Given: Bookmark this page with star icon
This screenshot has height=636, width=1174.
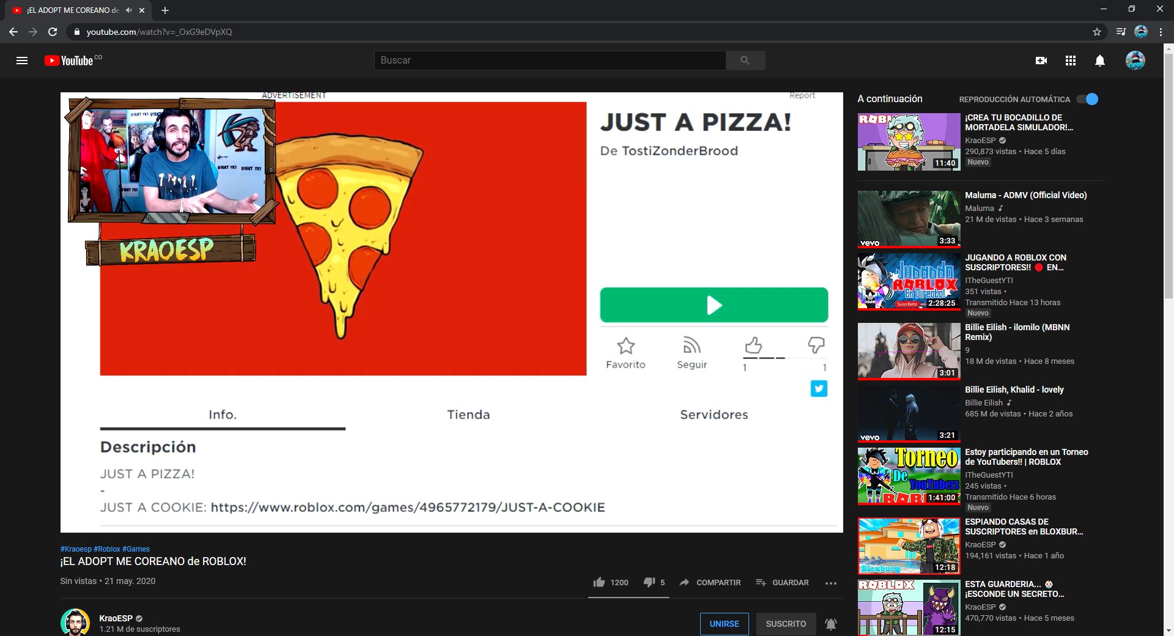Looking at the screenshot, I should (x=1096, y=32).
